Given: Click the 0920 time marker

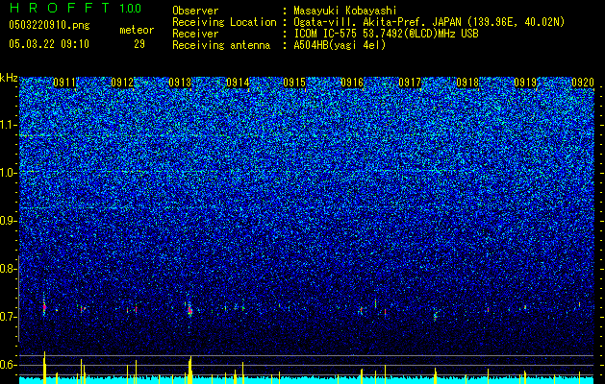Looking at the screenshot, I should point(583,83).
